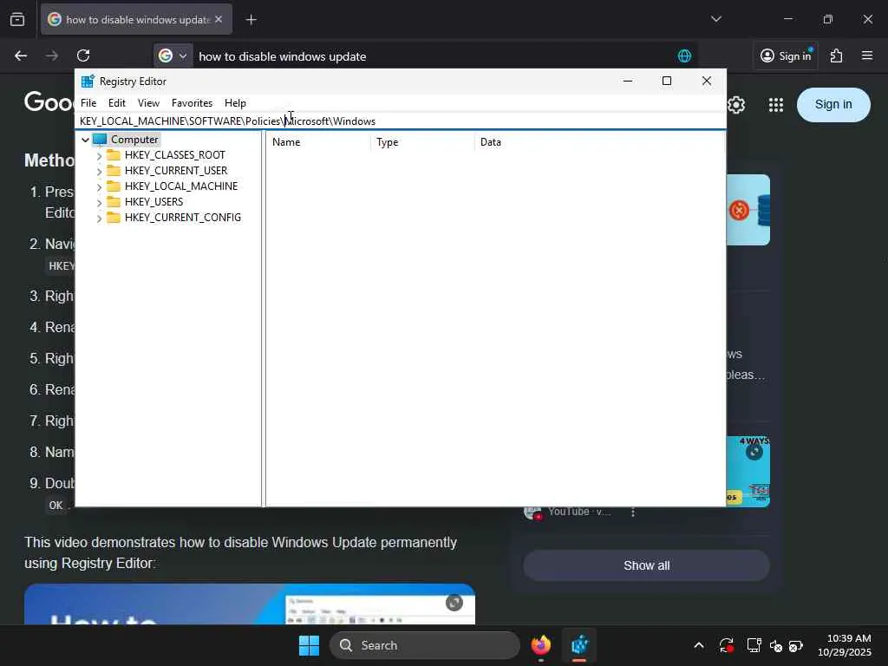Click HKEY_CURRENT_CONFIG folder icon
The width and height of the screenshot is (888, 666).
click(114, 218)
